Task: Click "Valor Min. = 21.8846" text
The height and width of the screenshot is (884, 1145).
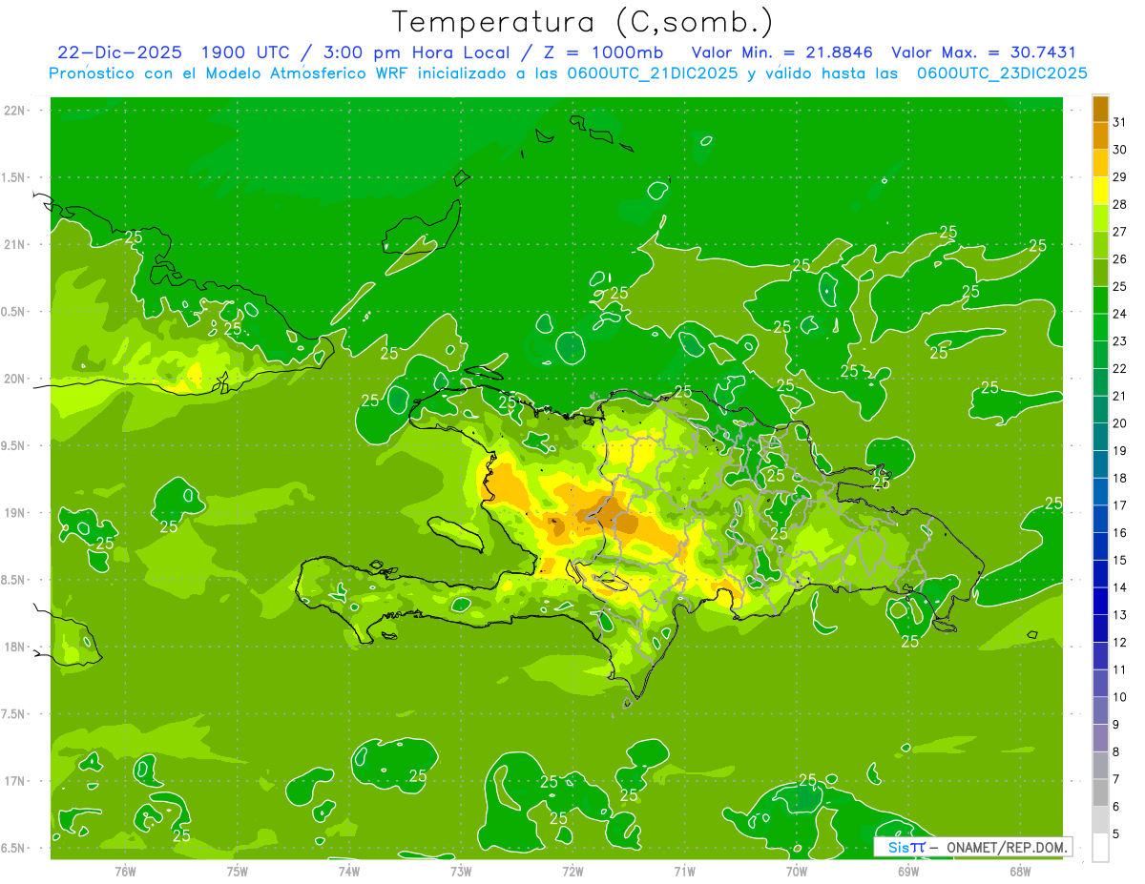Action: click(x=782, y=52)
